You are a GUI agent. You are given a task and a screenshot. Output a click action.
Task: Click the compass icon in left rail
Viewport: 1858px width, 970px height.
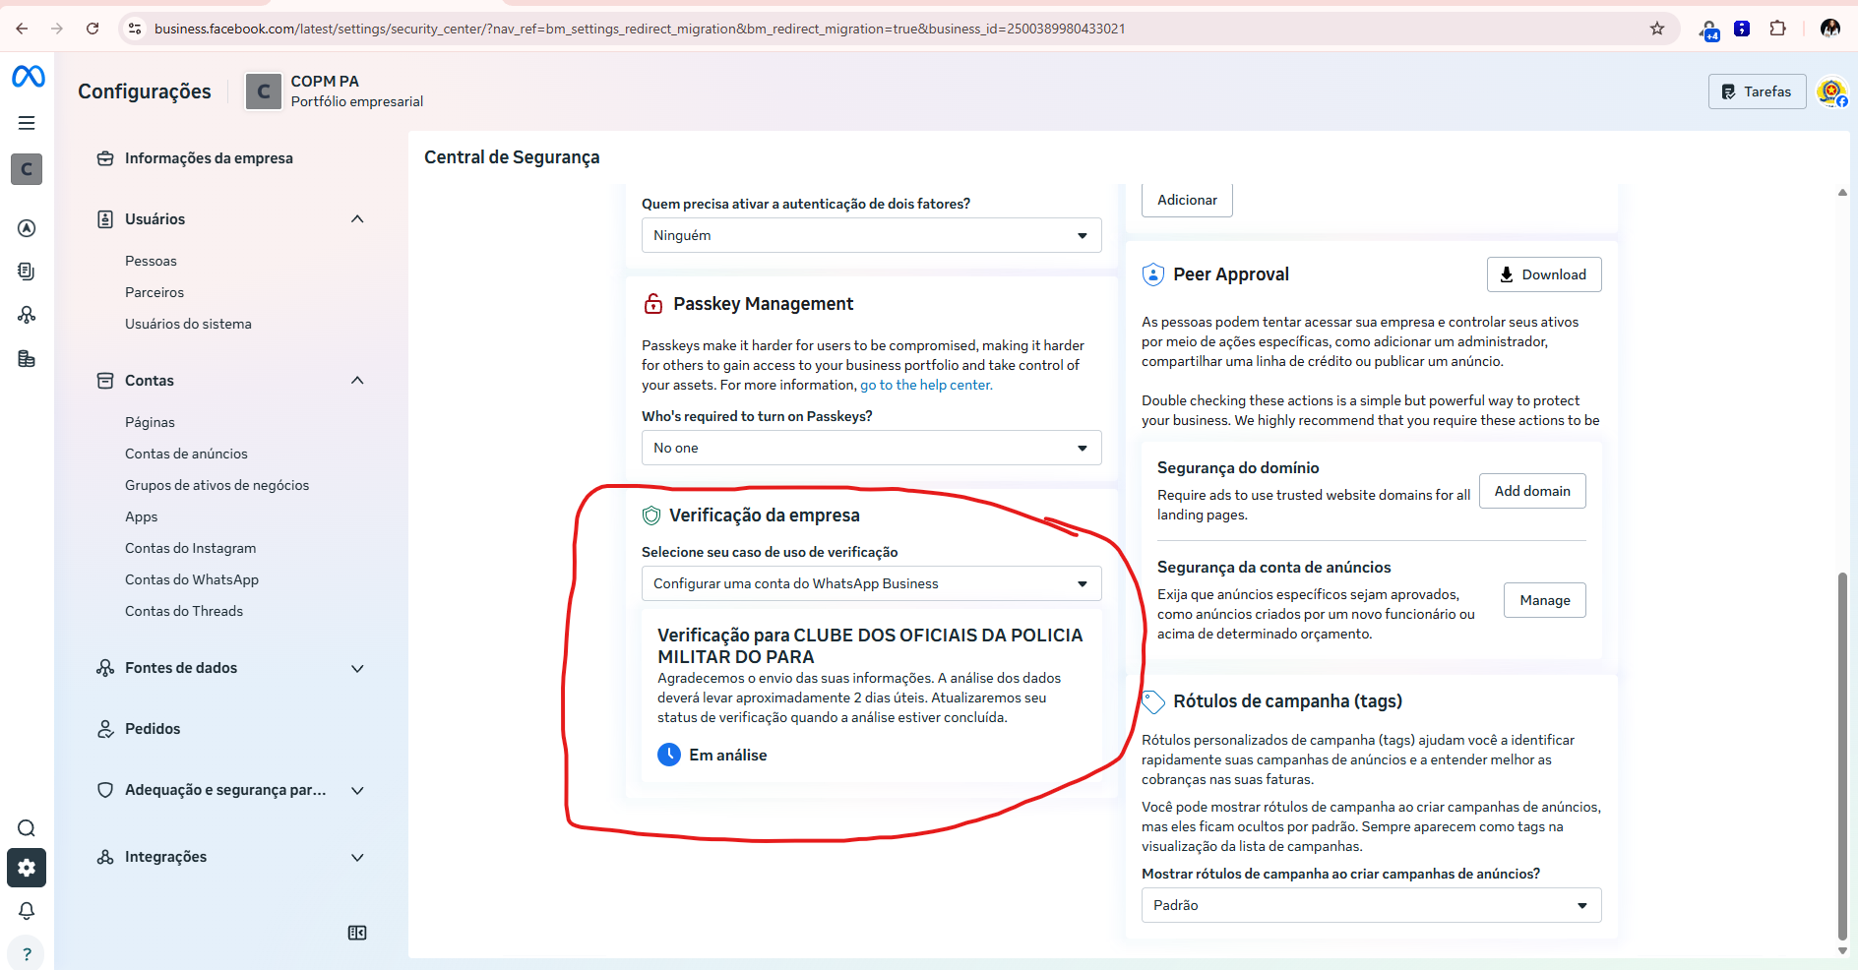click(x=27, y=228)
